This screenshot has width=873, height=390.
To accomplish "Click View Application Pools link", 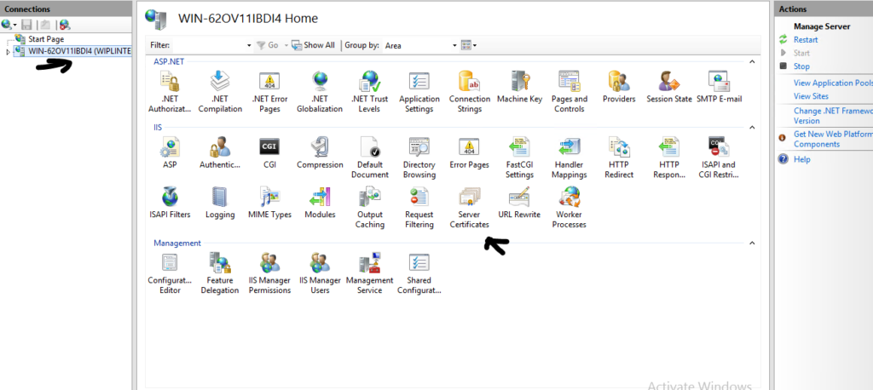I will [832, 83].
